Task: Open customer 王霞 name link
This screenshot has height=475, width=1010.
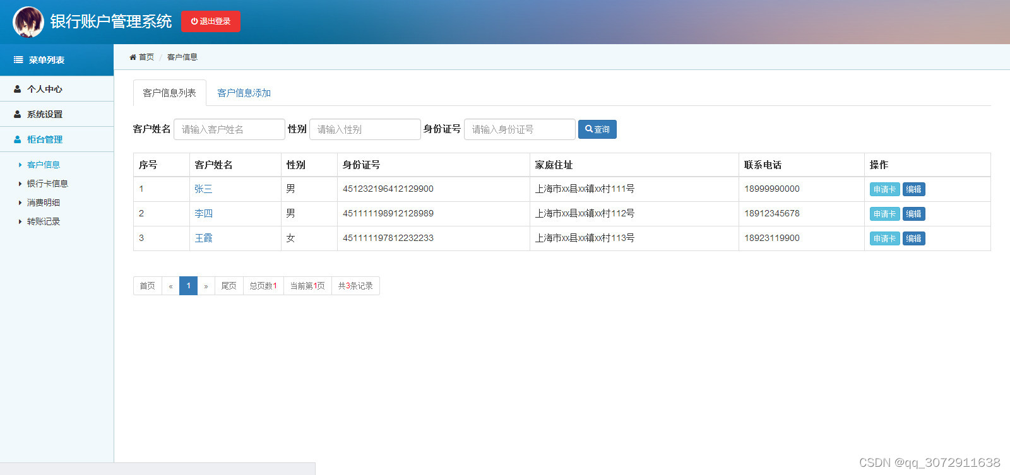Action: (203, 238)
